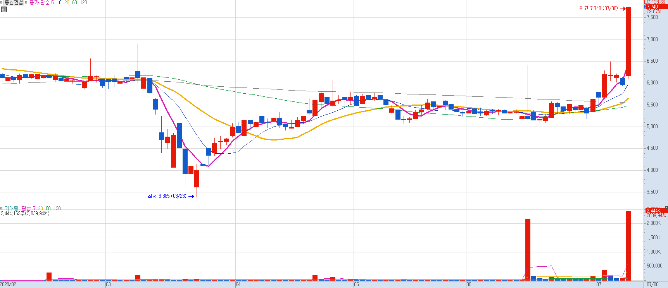The width and height of the screenshot is (668, 288).
Task: Click the 7,000 price axis label
Action: click(x=652, y=39)
